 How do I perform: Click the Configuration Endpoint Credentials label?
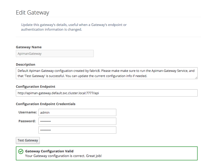pos(45,104)
